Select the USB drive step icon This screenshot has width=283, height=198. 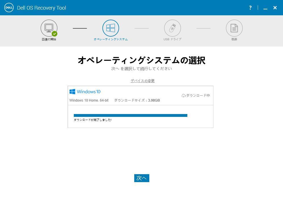tap(172, 28)
